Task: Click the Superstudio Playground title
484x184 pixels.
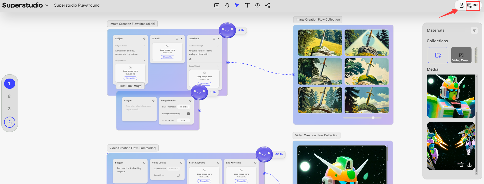Action: point(77,5)
